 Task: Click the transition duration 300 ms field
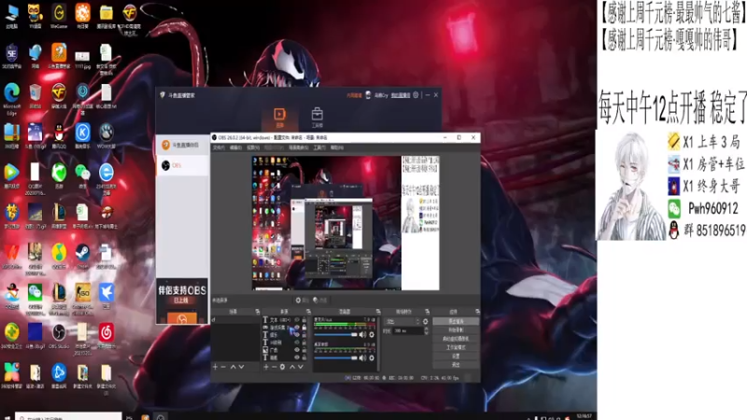(408, 331)
